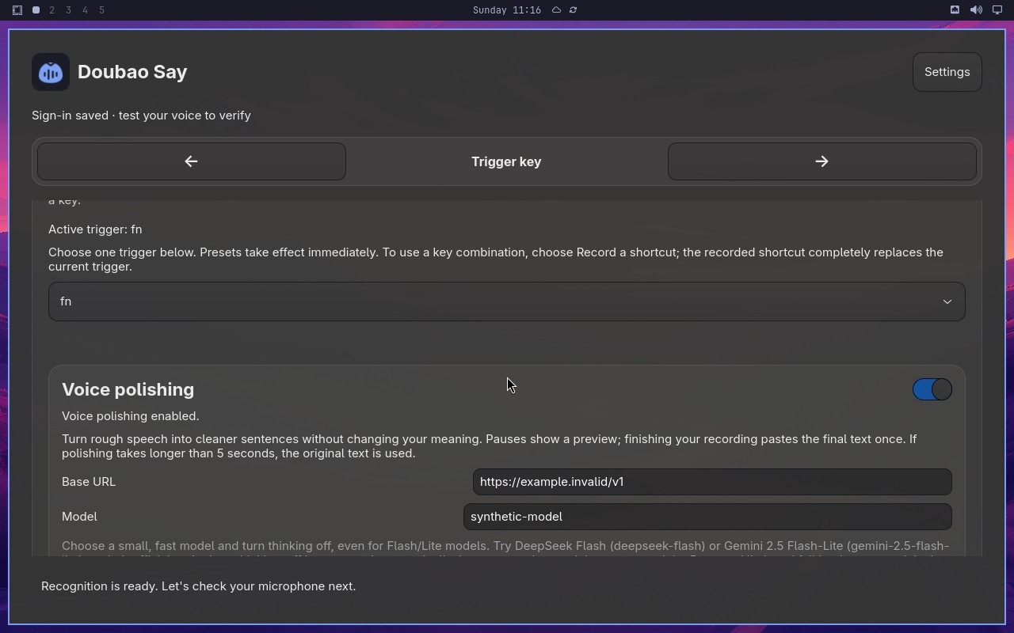1014x633 pixels.
Task: Click the top bar window layout icon
Action: (x=17, y=10)
